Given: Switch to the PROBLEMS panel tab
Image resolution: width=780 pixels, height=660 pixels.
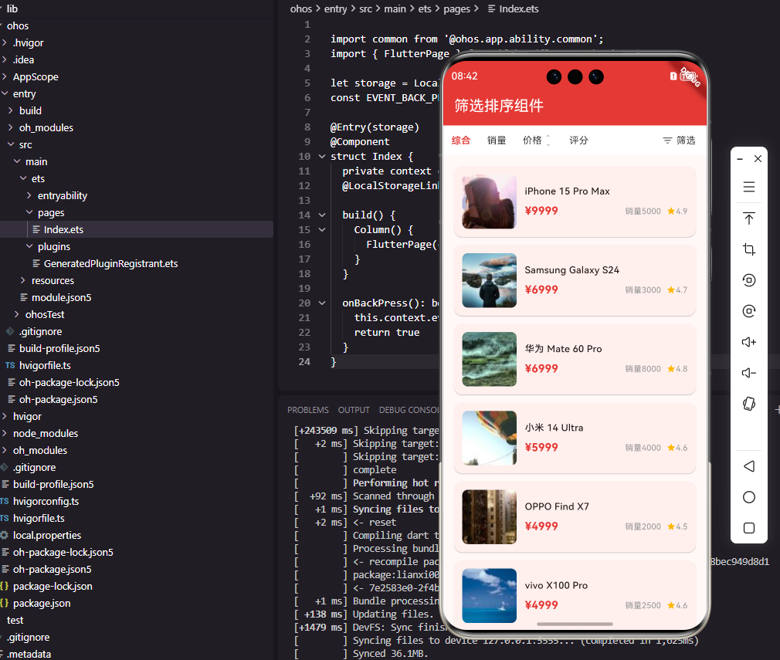Looking at the screenshot, I should point(308,410).
